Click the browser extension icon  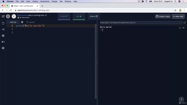click(x=180, y=10)
